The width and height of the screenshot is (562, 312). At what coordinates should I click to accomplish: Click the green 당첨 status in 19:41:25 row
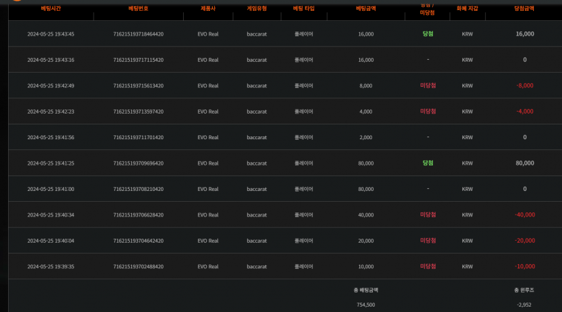pos(427,163)
